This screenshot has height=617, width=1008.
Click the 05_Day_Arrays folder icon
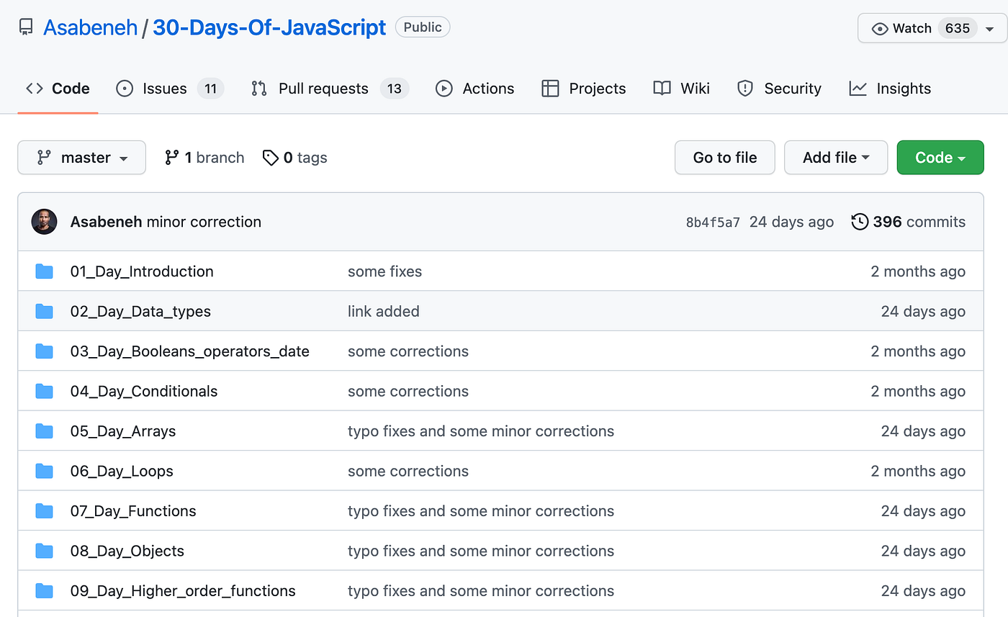(x=45, y=431)
